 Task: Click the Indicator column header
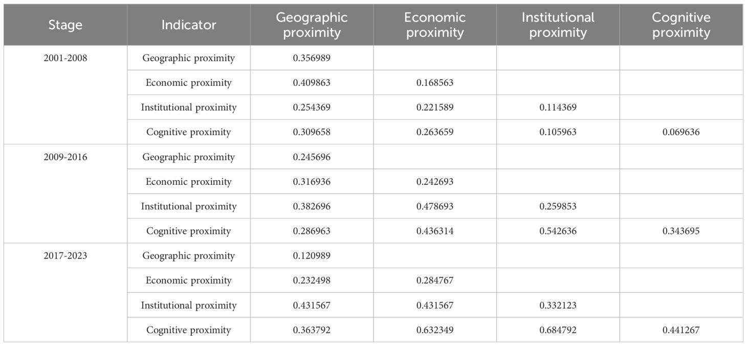(x=189, y=25)
